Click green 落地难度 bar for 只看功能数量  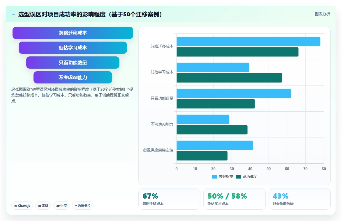[x=216, y=104]
